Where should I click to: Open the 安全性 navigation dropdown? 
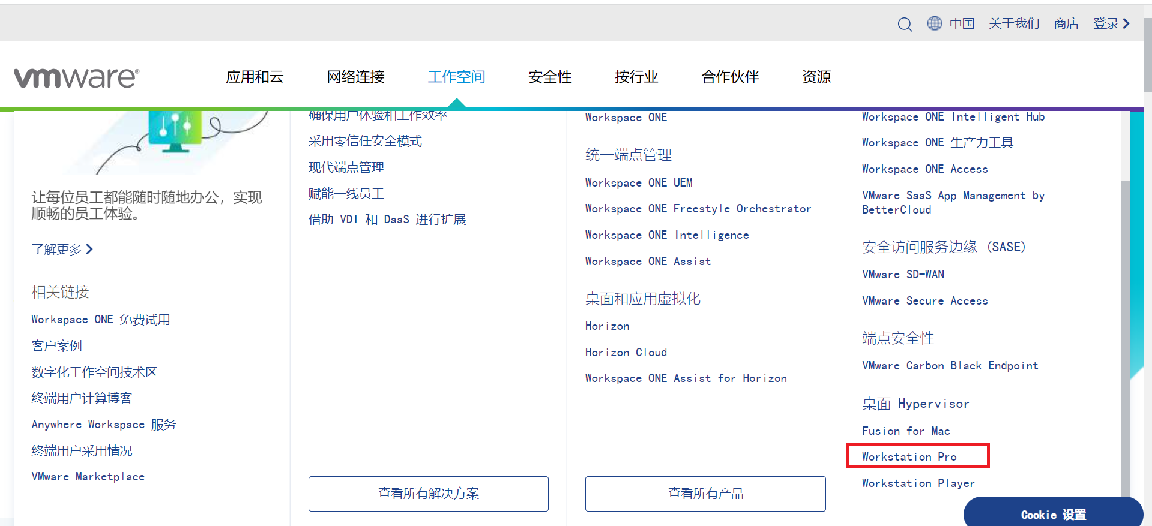click(x=549, y=77)
